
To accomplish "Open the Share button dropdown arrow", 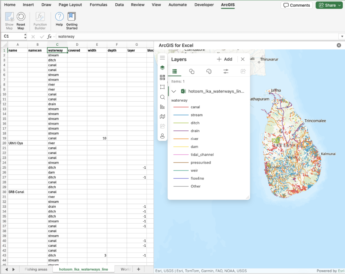I will (x=340, y=5).
